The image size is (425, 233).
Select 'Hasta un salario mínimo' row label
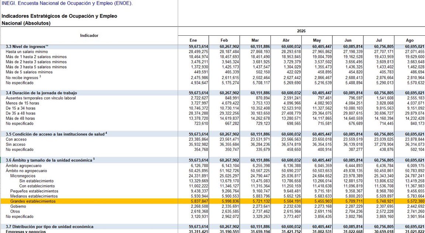coord(27,52)
